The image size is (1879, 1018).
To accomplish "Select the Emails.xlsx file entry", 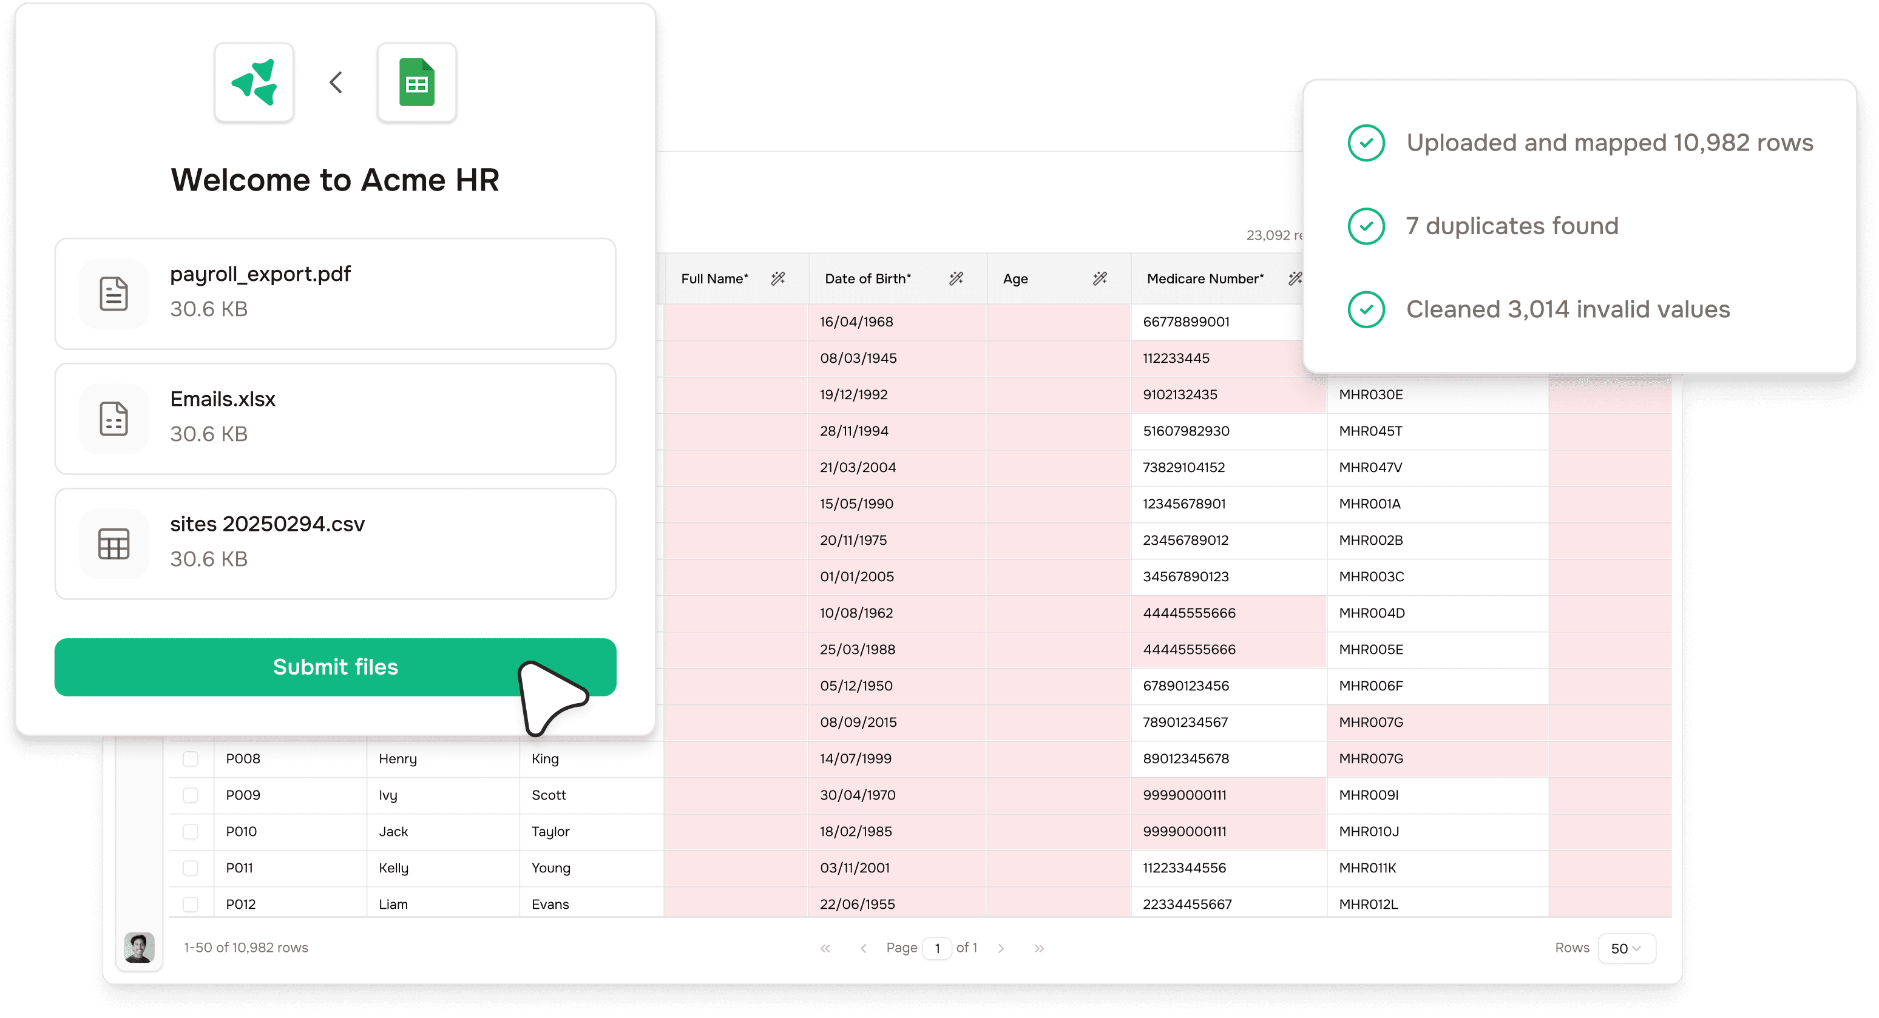I will pos(336,419).
